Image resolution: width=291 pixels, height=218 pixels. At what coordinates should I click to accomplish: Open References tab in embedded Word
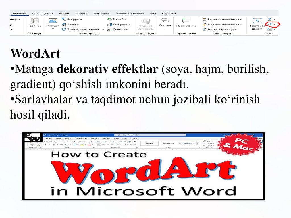point(82,138)
